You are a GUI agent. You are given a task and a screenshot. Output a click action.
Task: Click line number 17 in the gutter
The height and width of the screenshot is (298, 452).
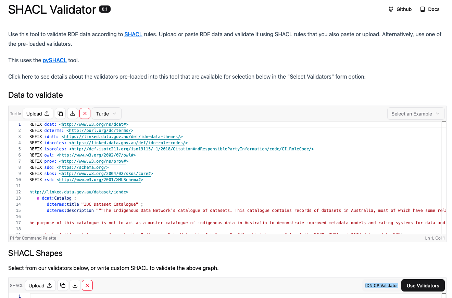tap(18, 223)
